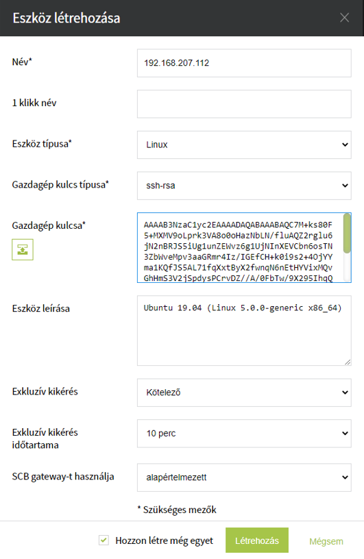The width and height of the screenshot is (364, 559).
Task: Open the SCB gateway-t használja dropdown
Action: point(244,477)
